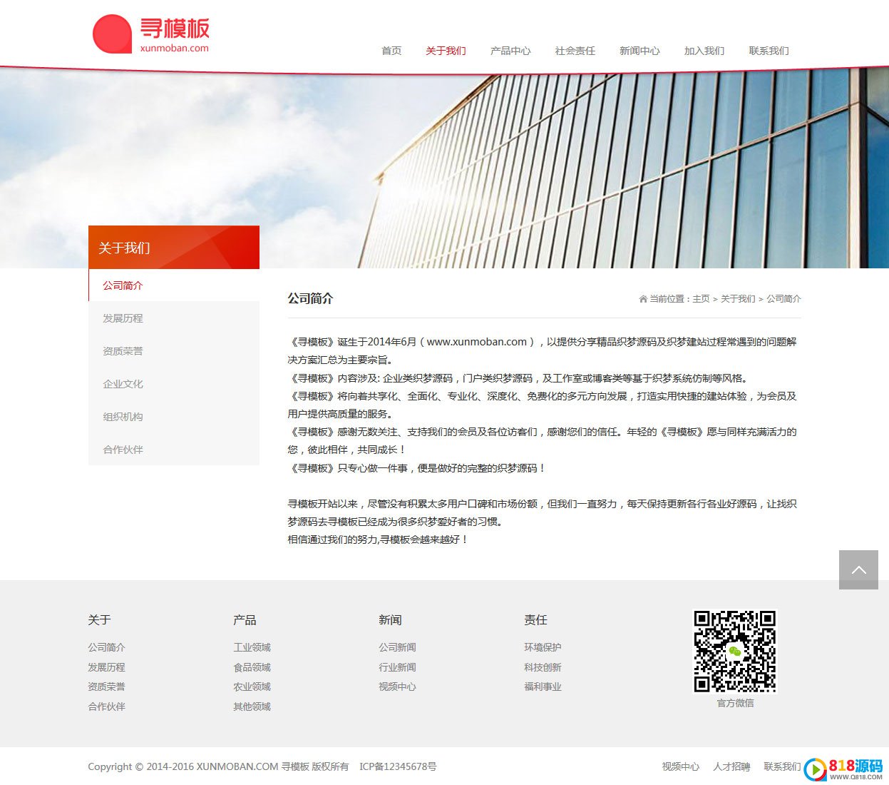Open 新闻中心 in the top navigation
The image size is (889, 785).
click(x=639, y=51)
